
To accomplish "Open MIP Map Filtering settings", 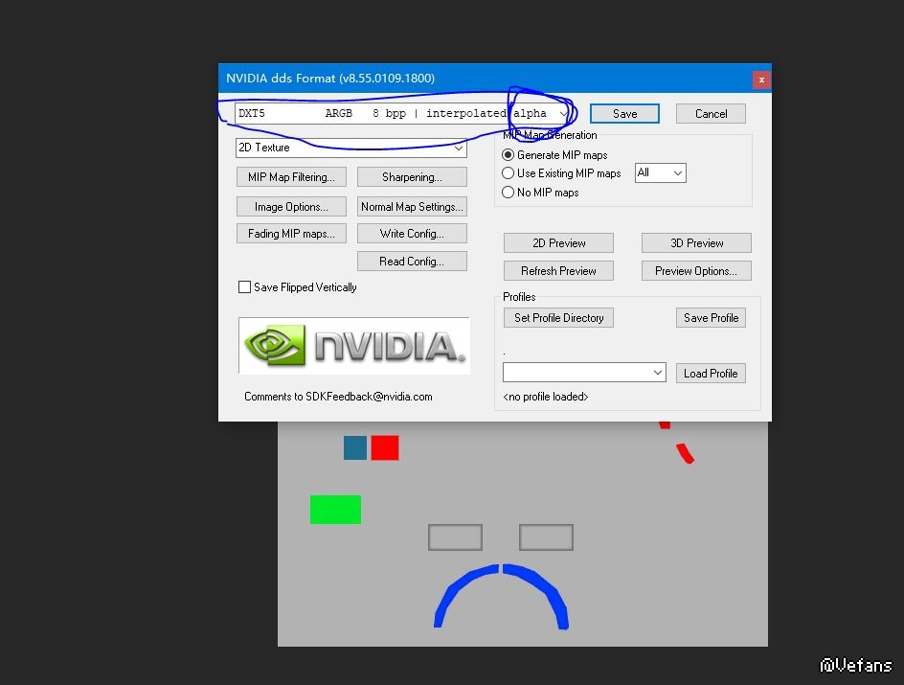I will [x=291, y=177].
